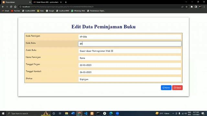
Task: Open the Pendeteksian Objek bookmark
Action: tap(96, 11)
